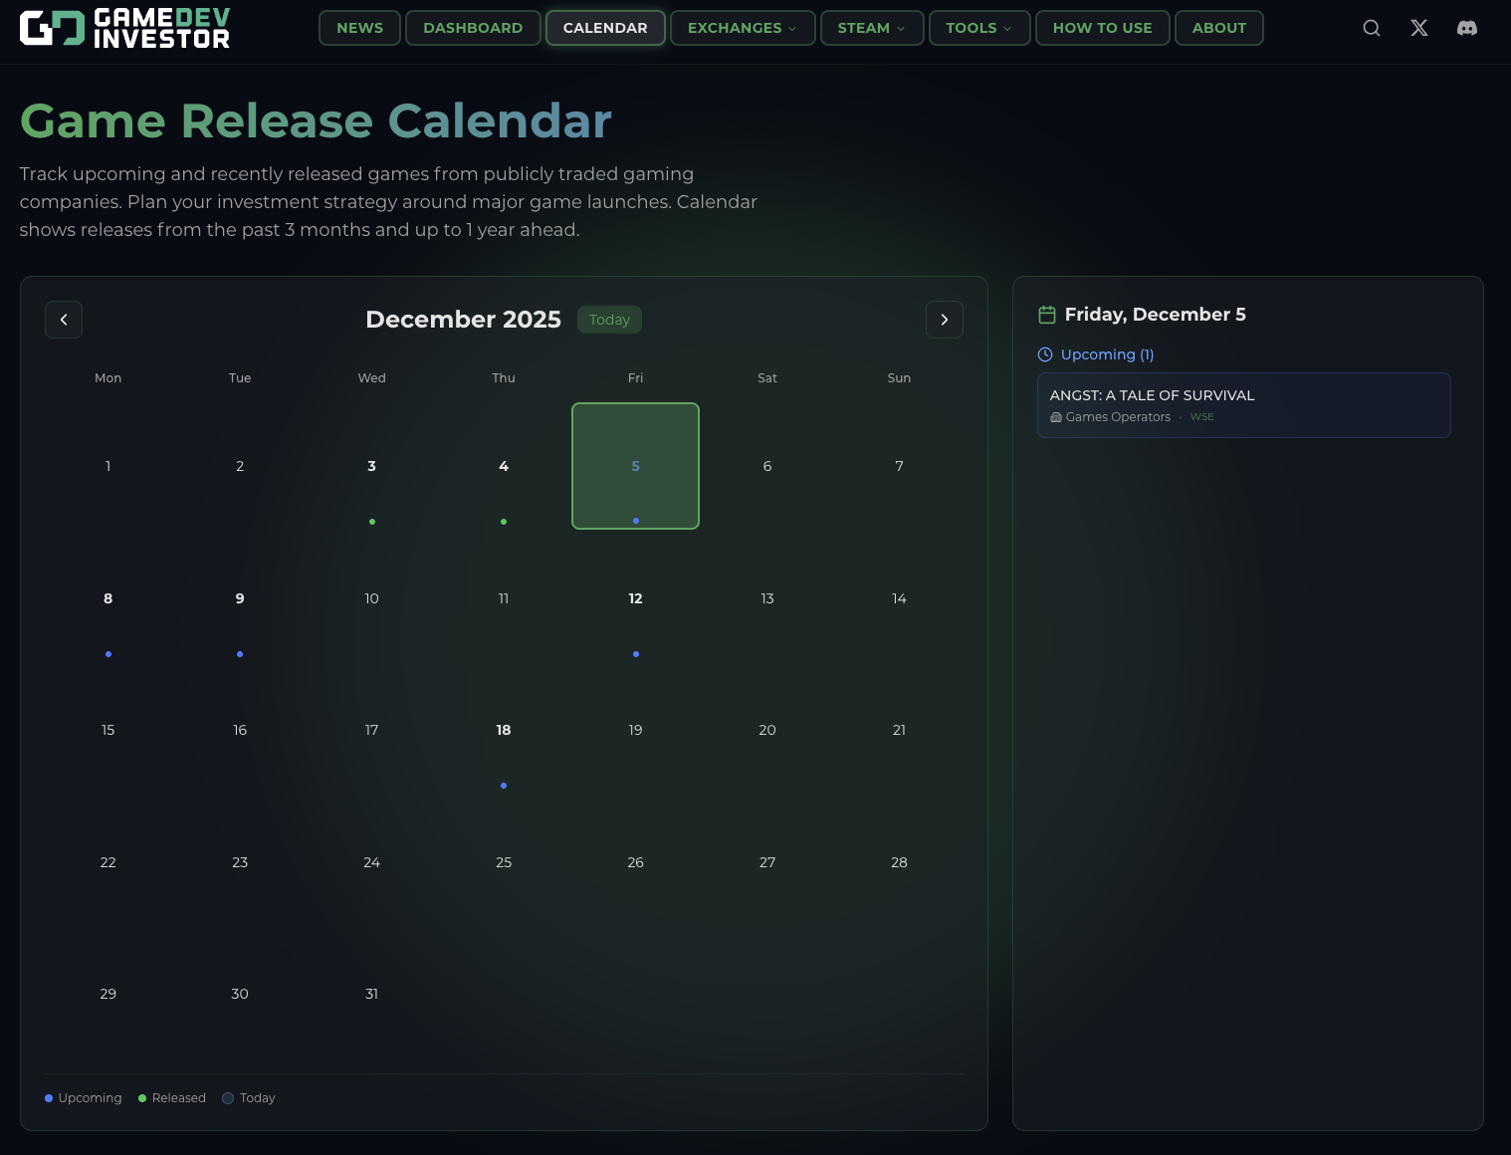The image size is (1511, 1155).
Task: Click the clock icon next to Upcoming (1)
Action: [x=1045, y=354]
